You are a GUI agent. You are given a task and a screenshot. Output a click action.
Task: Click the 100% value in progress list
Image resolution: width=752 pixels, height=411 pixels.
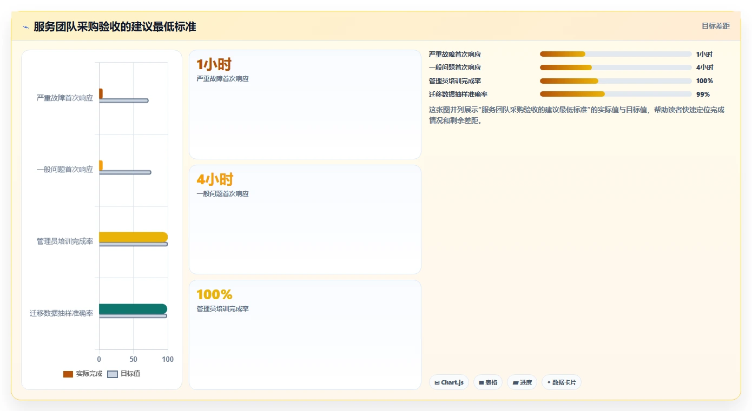704,81
